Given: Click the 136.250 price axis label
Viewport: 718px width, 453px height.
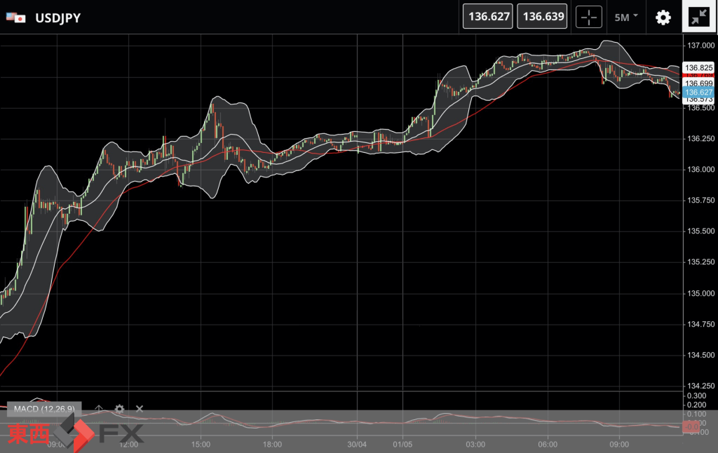Looking at the screenshot, I should click(x=700, y=138).
